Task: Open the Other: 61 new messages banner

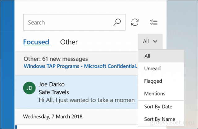Action: coord(76,63)
